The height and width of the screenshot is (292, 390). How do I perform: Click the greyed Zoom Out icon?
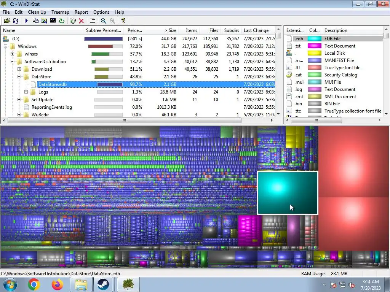pyautogui.click(x=112, y=21)
